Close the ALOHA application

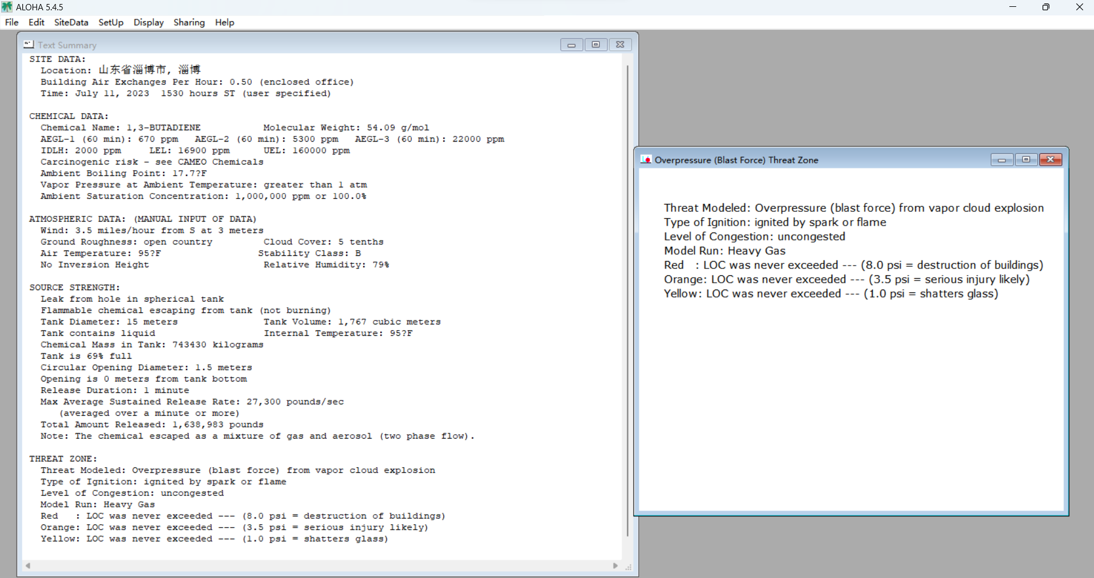click(1079, 7)
